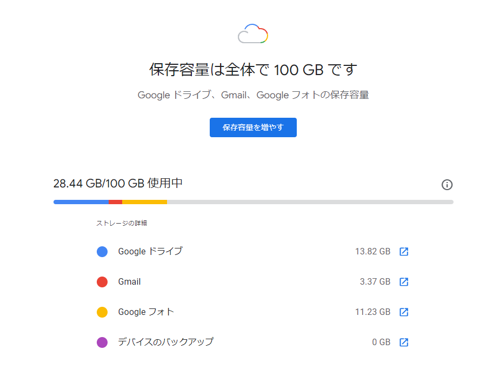493x370 pixels.
Task: Select the blue Google ドライブ color dot
Action: pyautogui.click(x=102, y=252)
